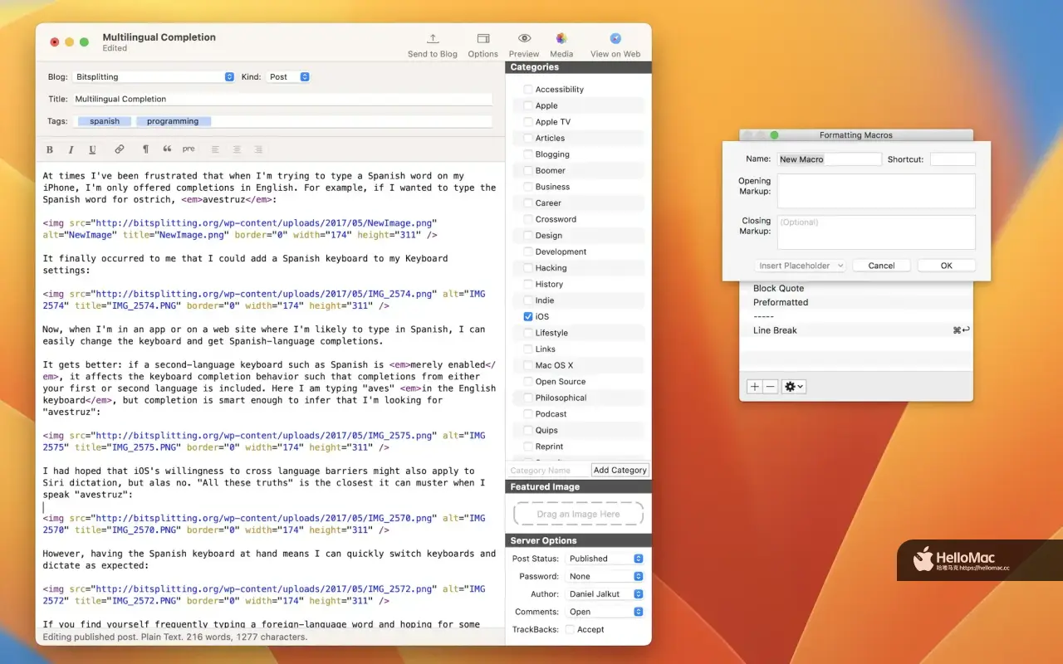Check the Accessibility category
Image resolution: width=1063 pixels, height=664 pixels.
tap(528, 90)
